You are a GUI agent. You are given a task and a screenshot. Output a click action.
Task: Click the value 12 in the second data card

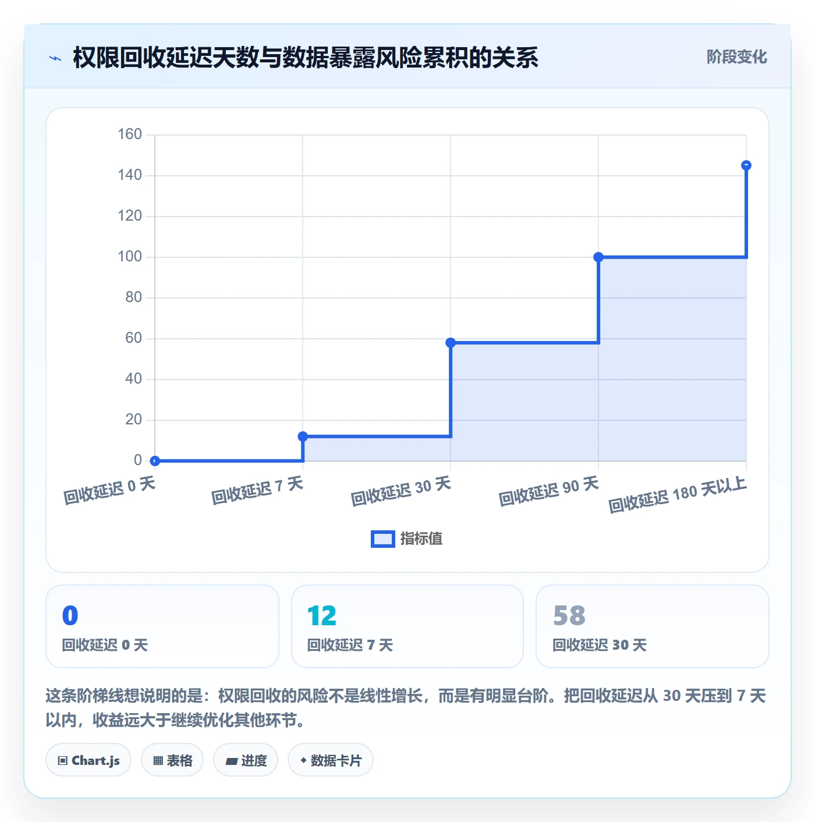coord(322,616)
